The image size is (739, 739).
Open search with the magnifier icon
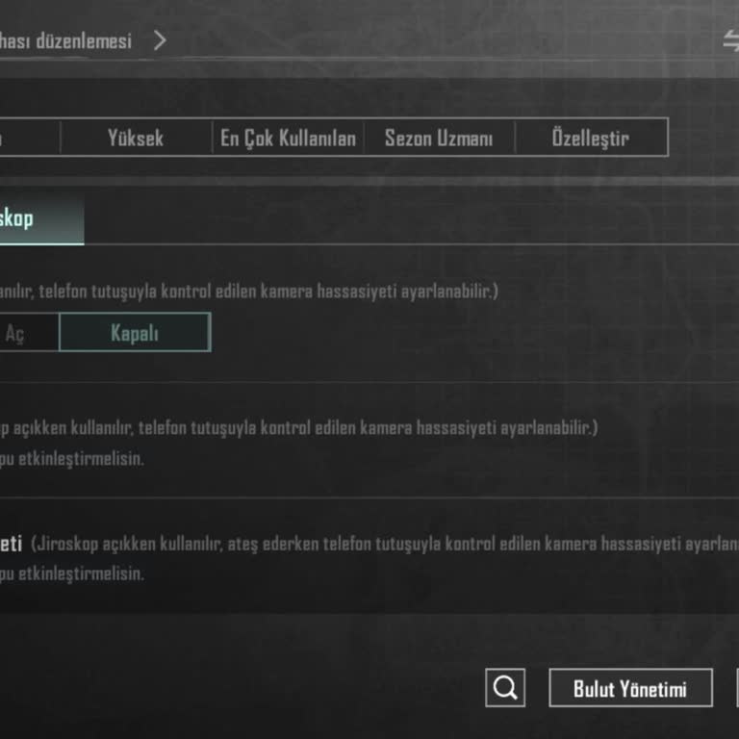click(x=505, y=688)
